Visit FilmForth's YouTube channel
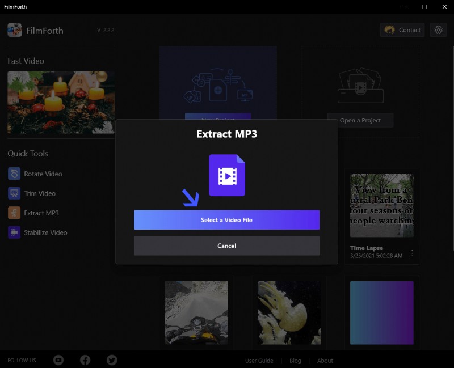The image size is (454, 368). click(58, 359)
